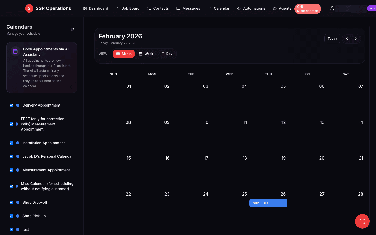Uncheck the Measurement Appointment calendar

point(11,170)
